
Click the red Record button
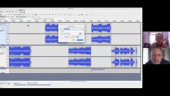[16, 11]
